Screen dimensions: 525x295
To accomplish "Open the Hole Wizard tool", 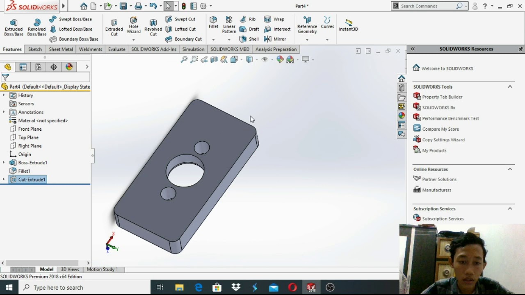I will pyautogui.click(x=133, y=25).
